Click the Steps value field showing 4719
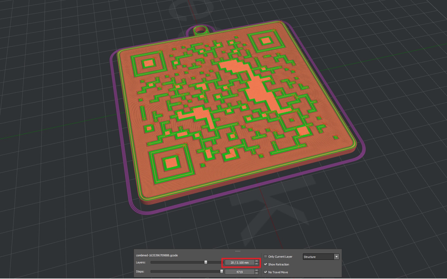 pyautogui.click(x=240, y=272)
